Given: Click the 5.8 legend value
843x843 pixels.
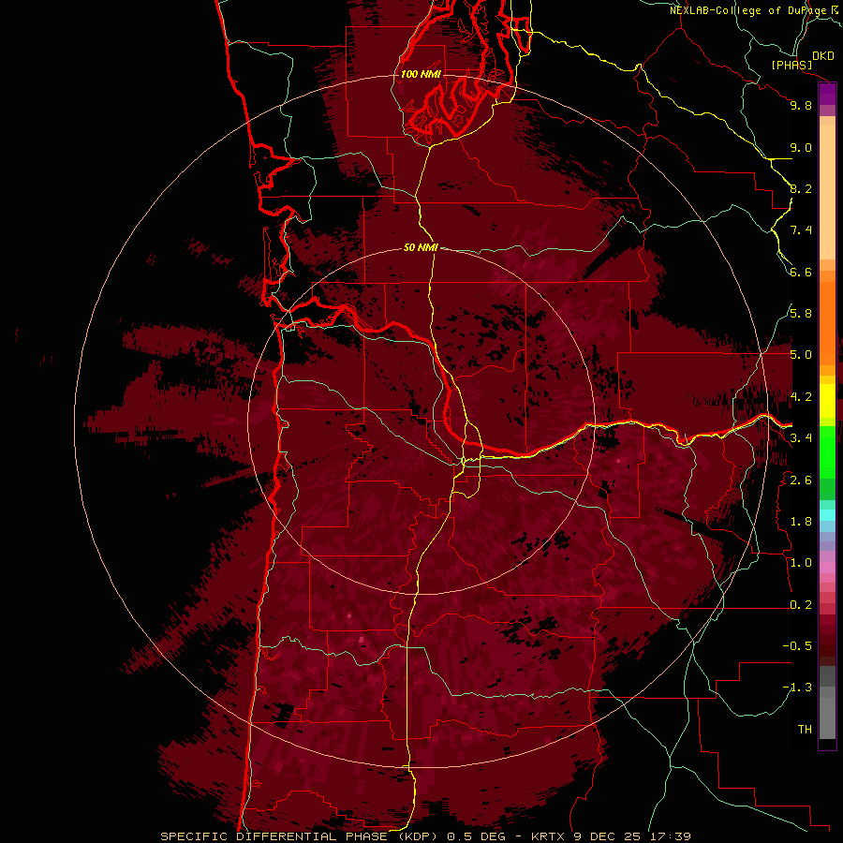Looking at the screenshot, I should 801,314.
